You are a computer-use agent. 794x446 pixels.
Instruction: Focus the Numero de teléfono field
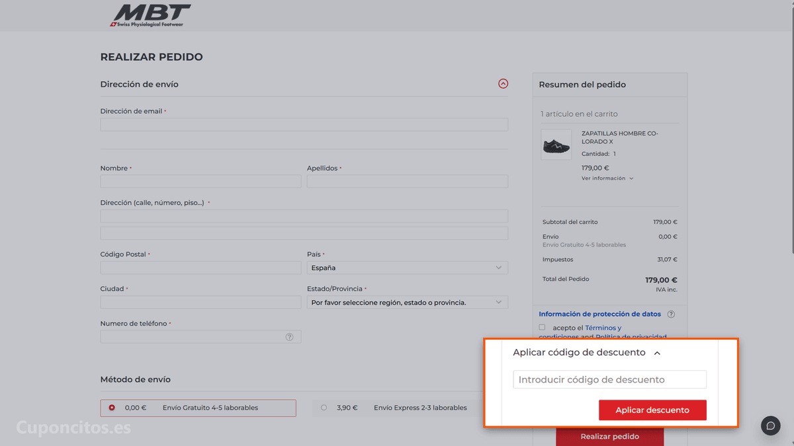[x=200, y=337]
